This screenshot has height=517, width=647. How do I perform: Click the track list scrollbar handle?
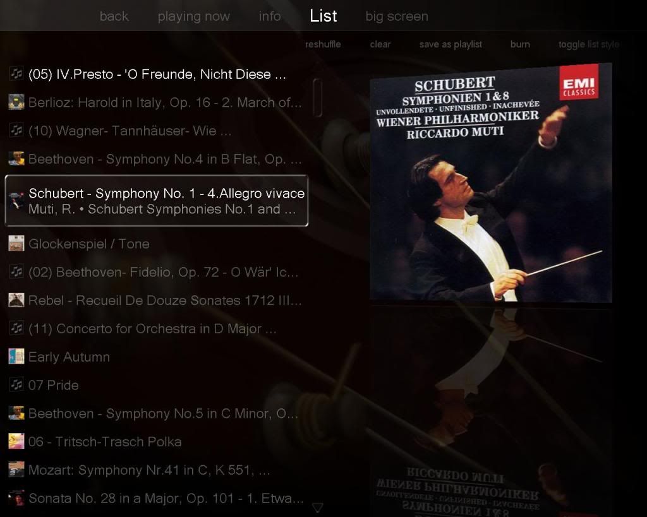coord(317,98)
